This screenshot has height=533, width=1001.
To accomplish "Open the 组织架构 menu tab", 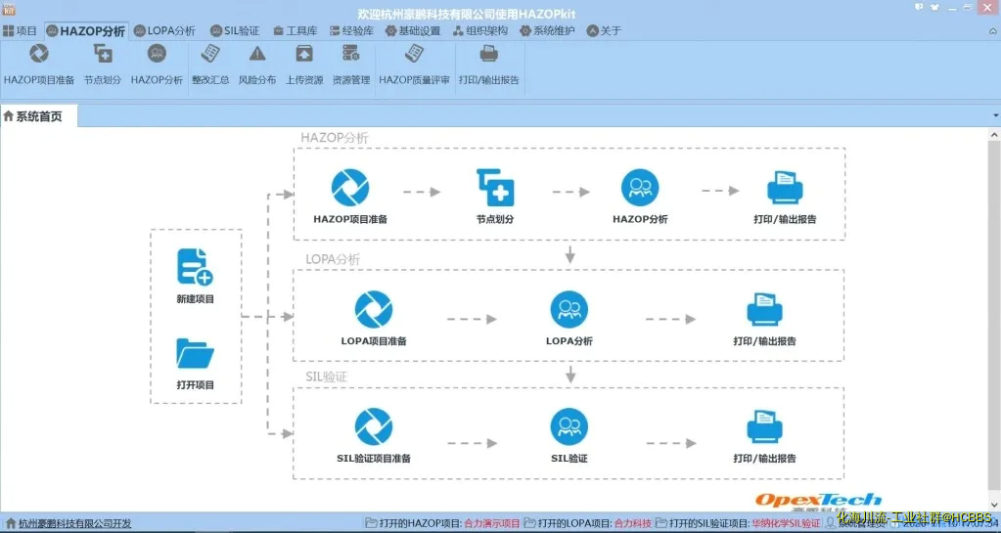I will pyautogui.click(x=480, y=30).
